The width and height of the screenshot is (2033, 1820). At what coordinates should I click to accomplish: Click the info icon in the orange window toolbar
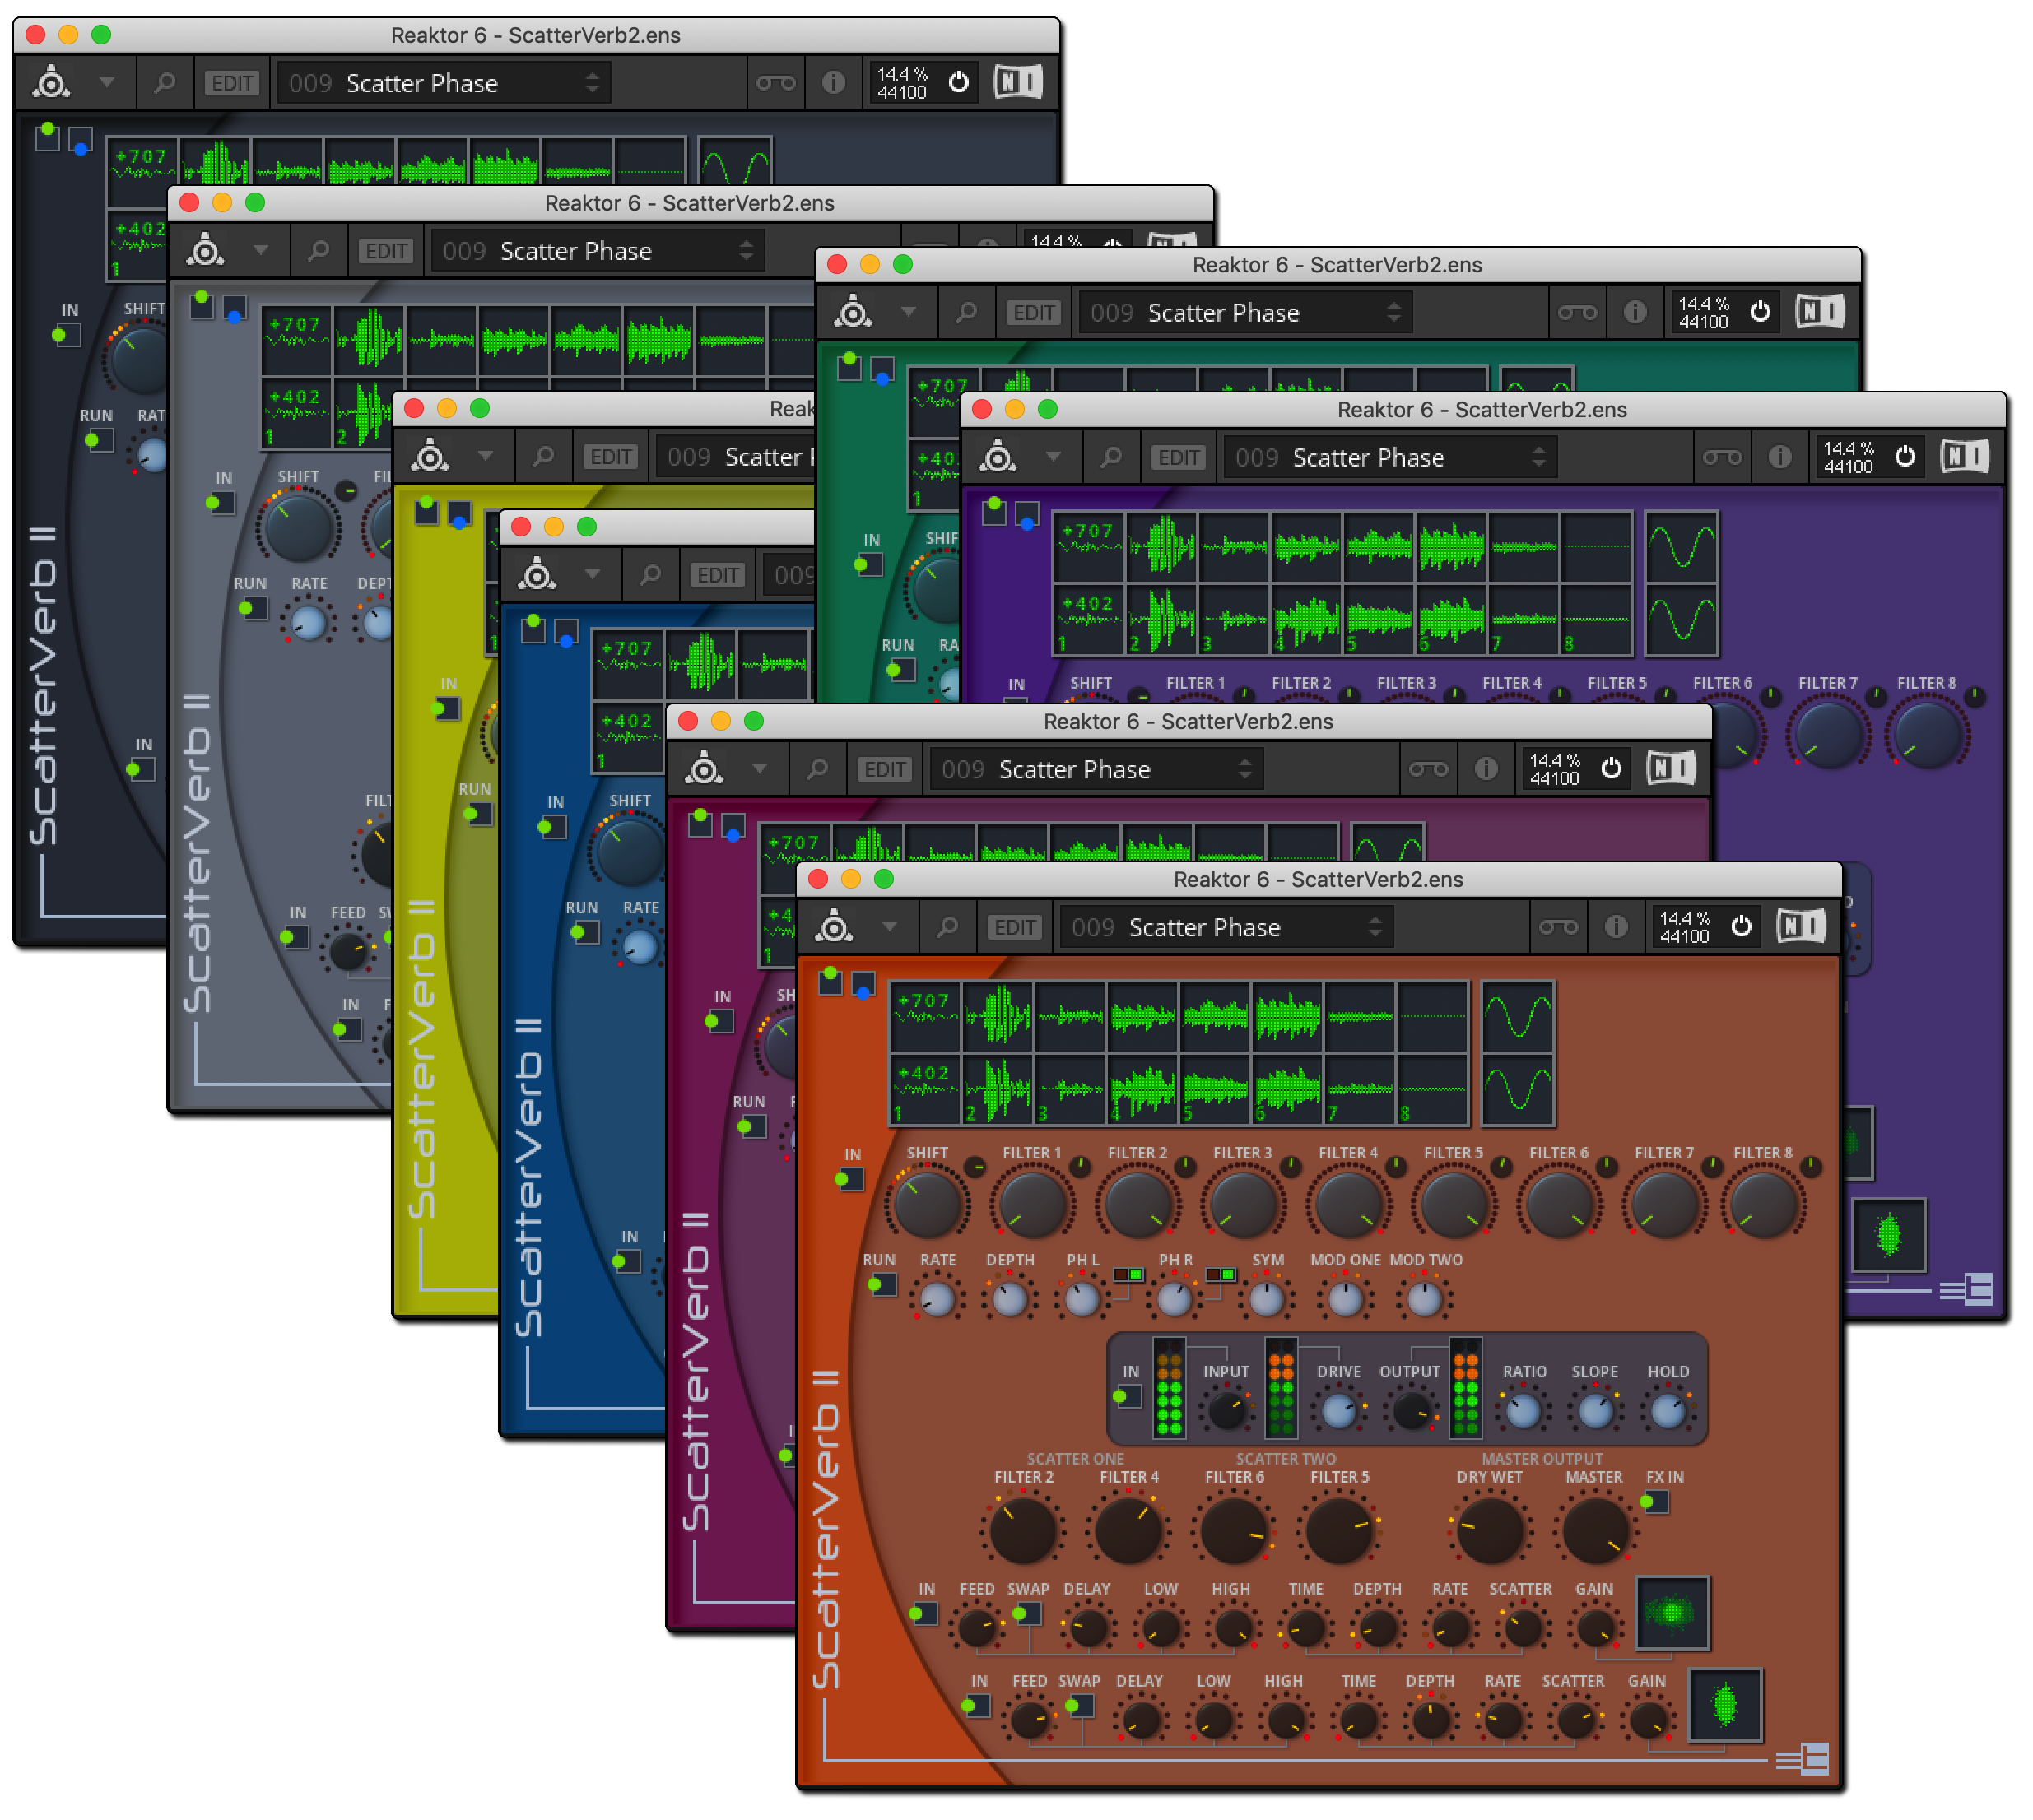(1616, 927)
